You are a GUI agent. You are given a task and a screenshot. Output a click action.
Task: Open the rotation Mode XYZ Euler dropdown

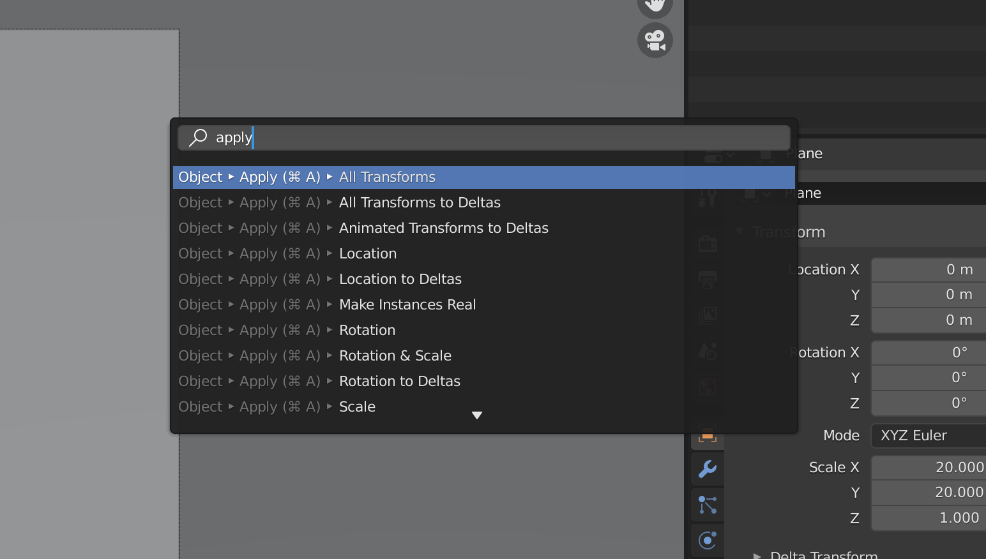[929, 435]
